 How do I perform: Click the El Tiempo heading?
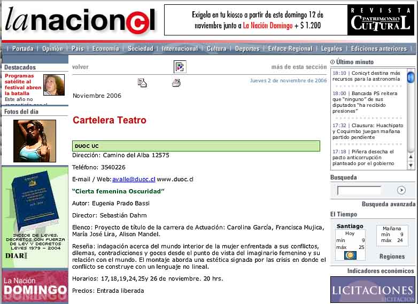[x=344, y=214]
